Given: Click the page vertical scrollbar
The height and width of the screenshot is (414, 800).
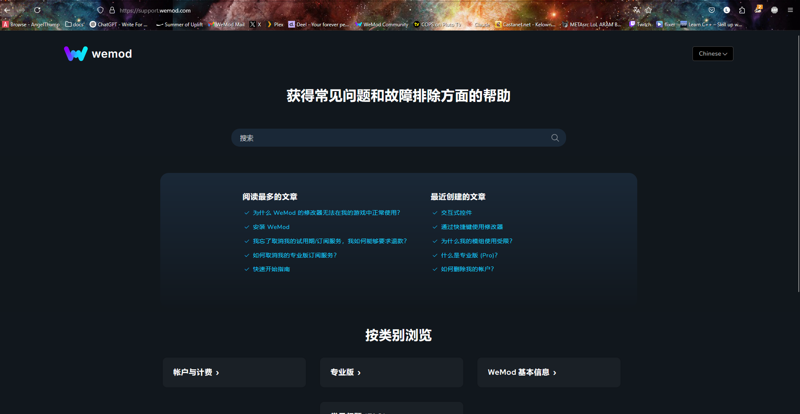Looking at the screenshot, I should (798, 164).
